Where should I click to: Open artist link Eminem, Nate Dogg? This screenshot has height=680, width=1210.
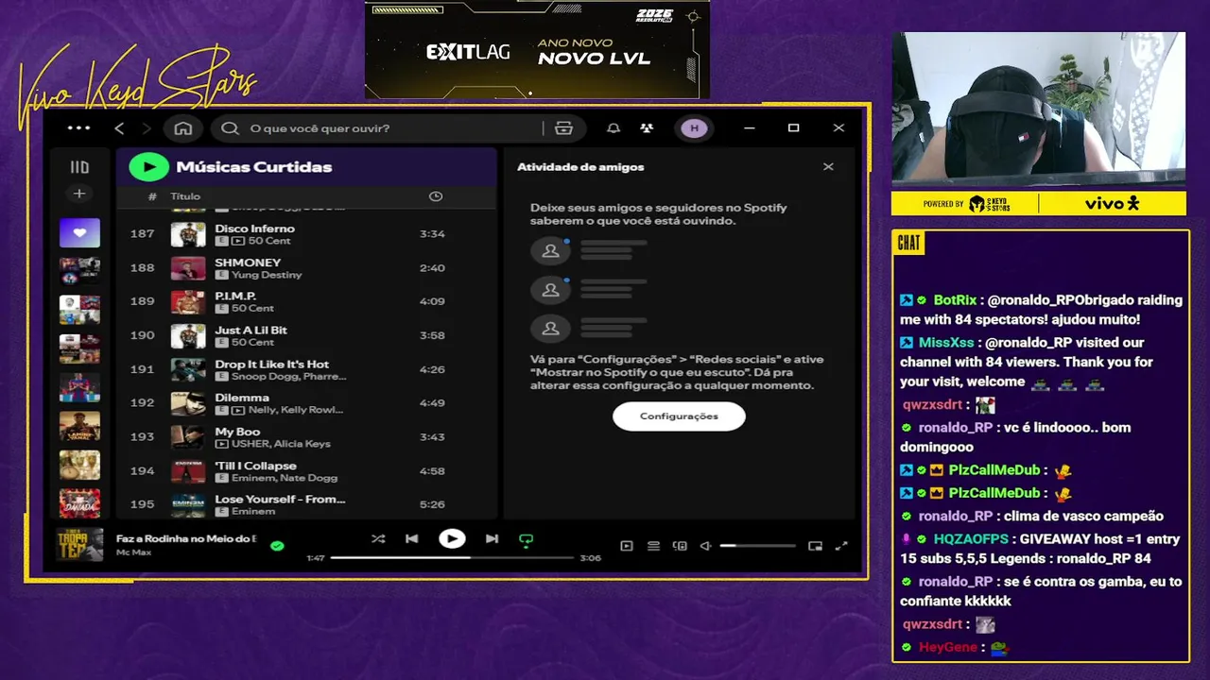(x=285, y=478)
